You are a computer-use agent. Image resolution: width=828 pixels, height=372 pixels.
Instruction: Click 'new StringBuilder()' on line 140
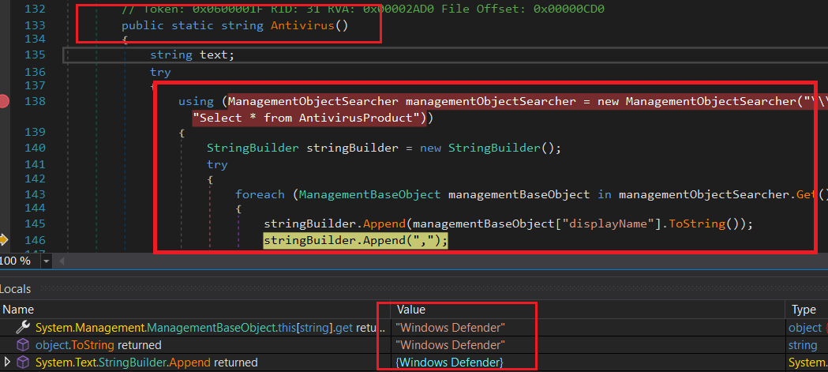(x=485, y=148)
